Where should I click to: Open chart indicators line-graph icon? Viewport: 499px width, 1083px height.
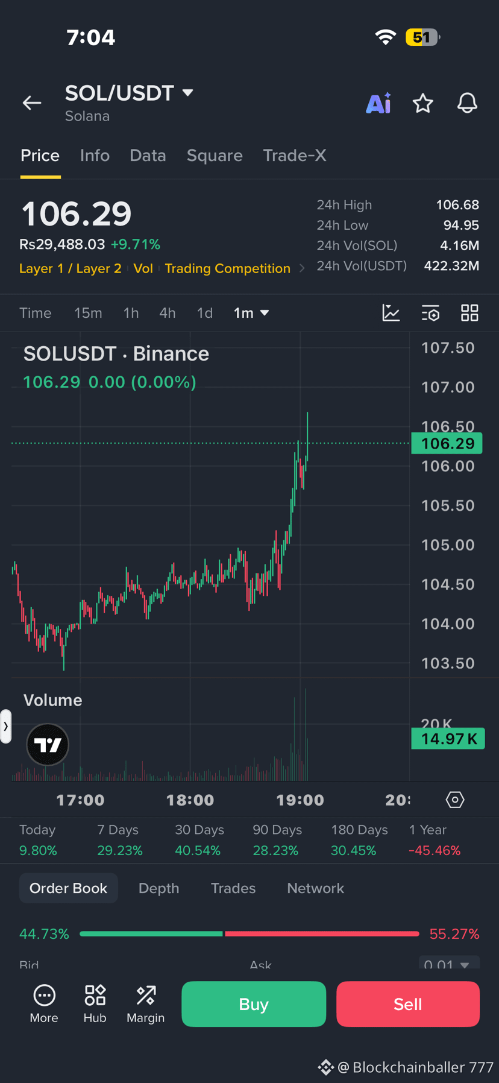391,313
